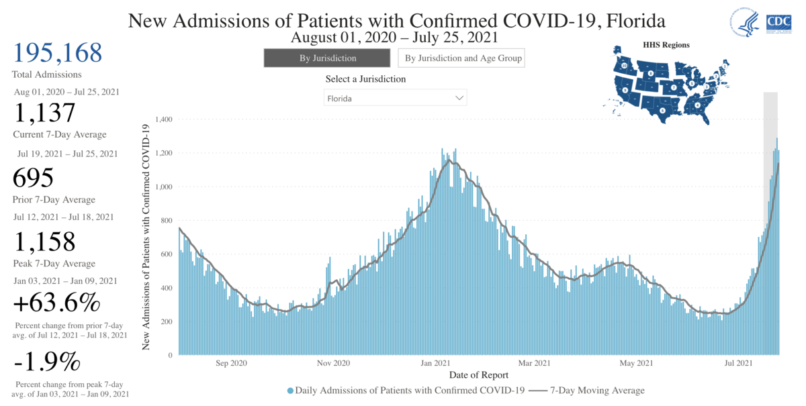Screen dimensions: 806x406
Task: Click the HHS eagle logo
Action: (x=746, y=22)
